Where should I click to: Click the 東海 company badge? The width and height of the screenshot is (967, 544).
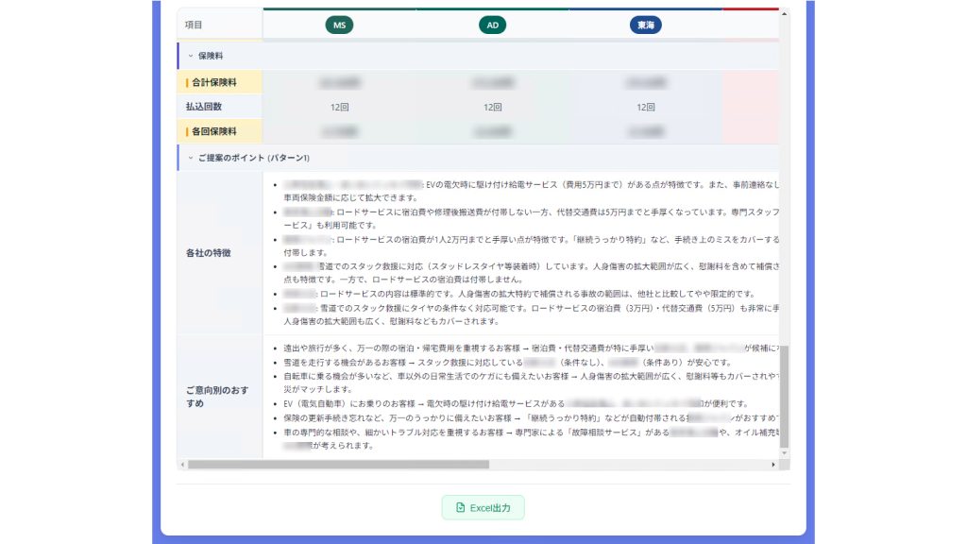[x=646, y=25]
